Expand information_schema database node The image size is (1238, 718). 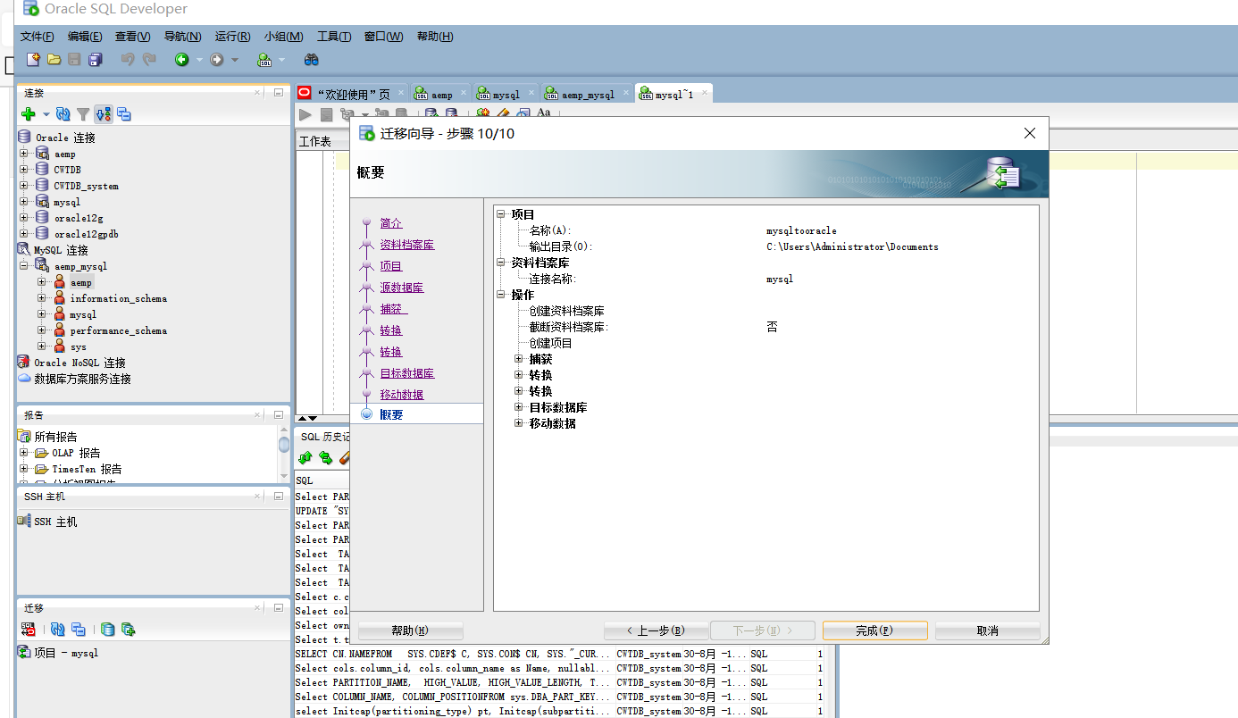point(42,298)
